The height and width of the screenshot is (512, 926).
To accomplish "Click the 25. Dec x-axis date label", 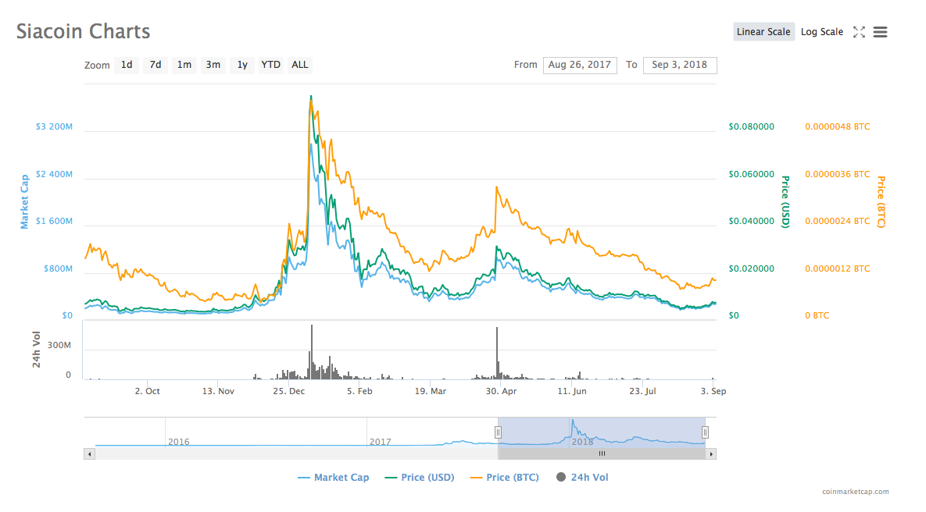I will click(289, 391).
